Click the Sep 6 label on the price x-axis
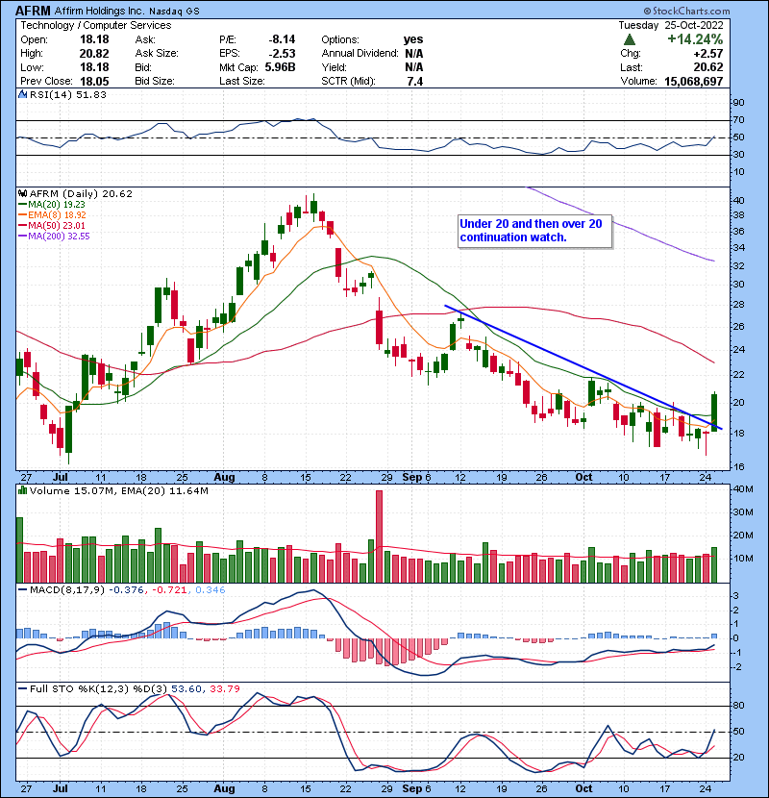 [x=416, y=478]
